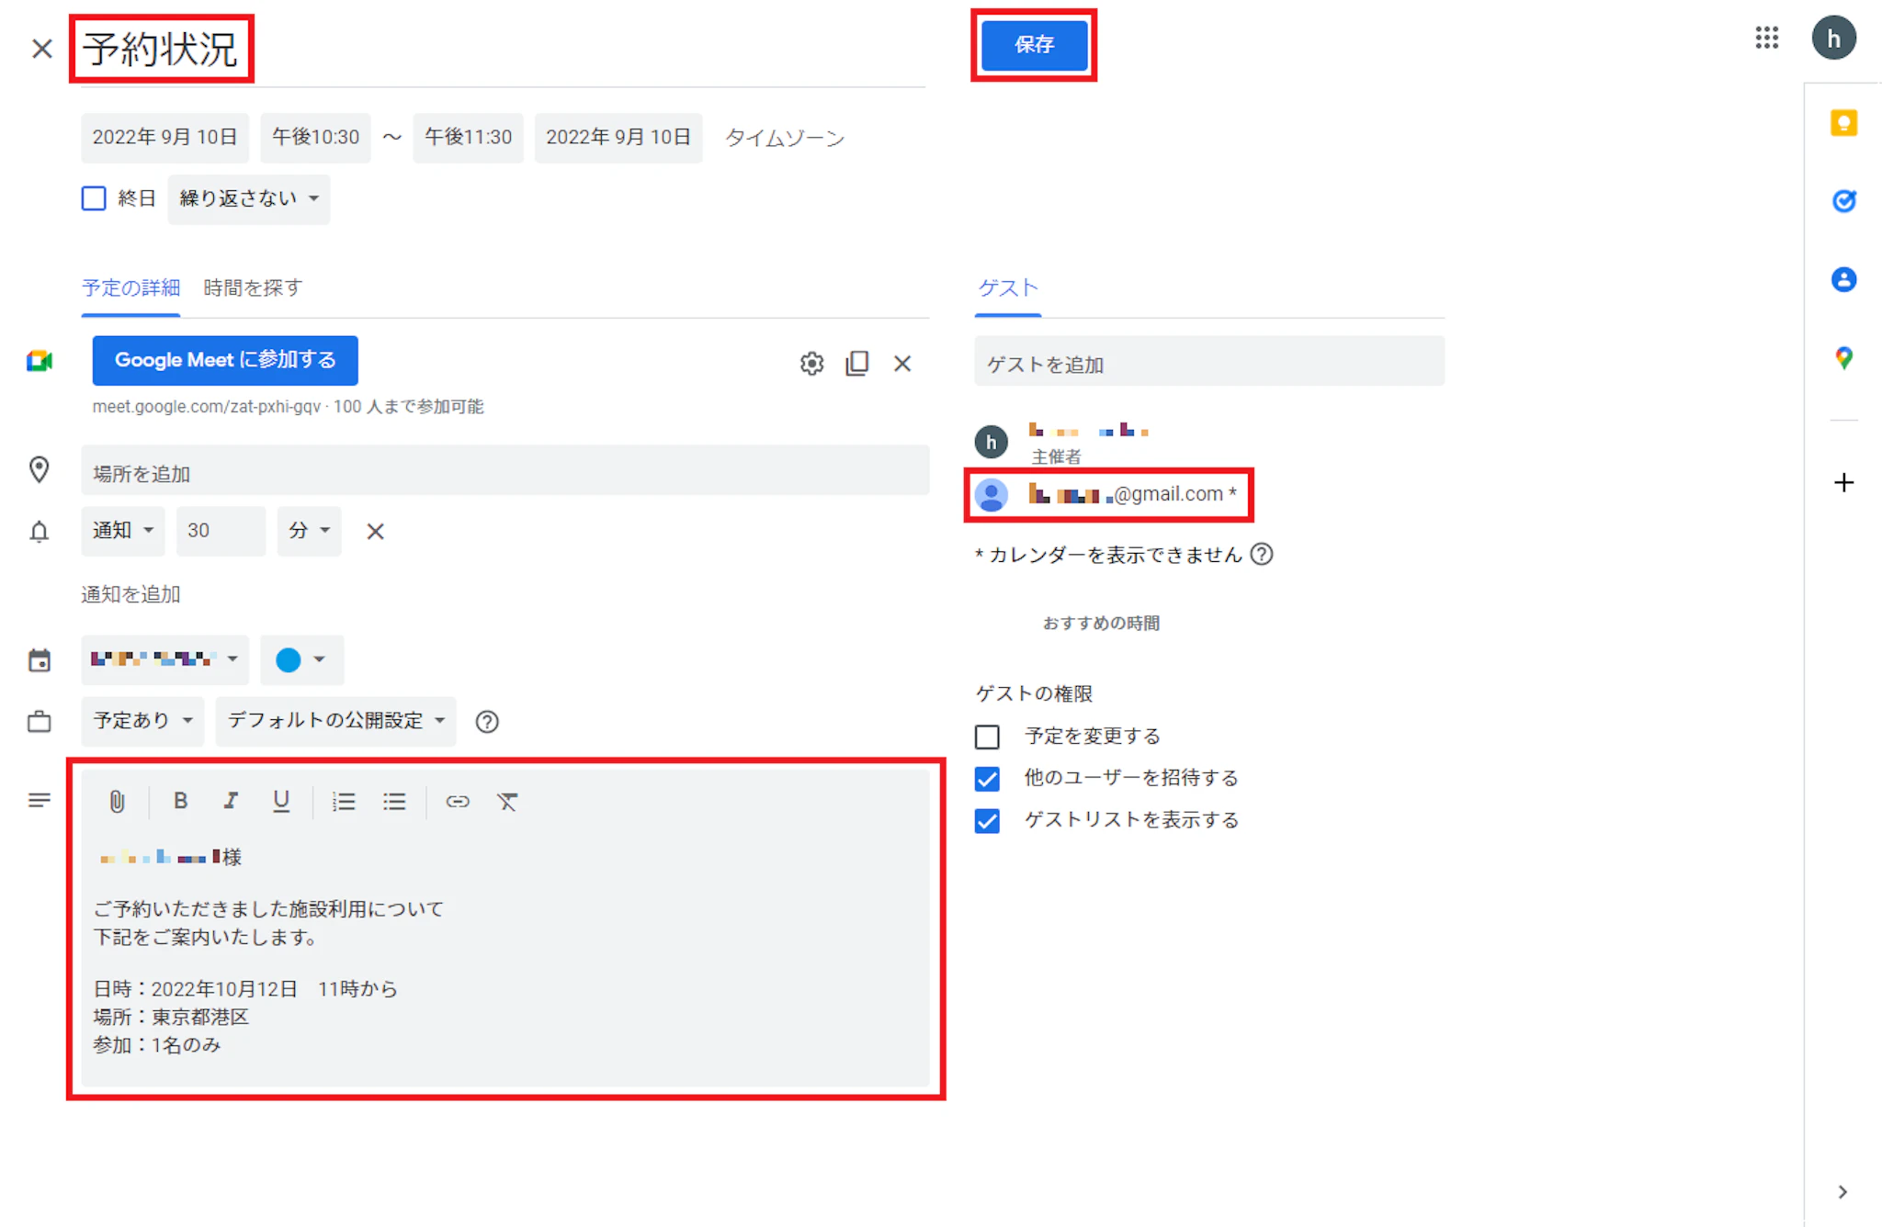Check 予定を変更する guest permission
The width and height of the screenshot is (1882, 1227).
[987, 737]
